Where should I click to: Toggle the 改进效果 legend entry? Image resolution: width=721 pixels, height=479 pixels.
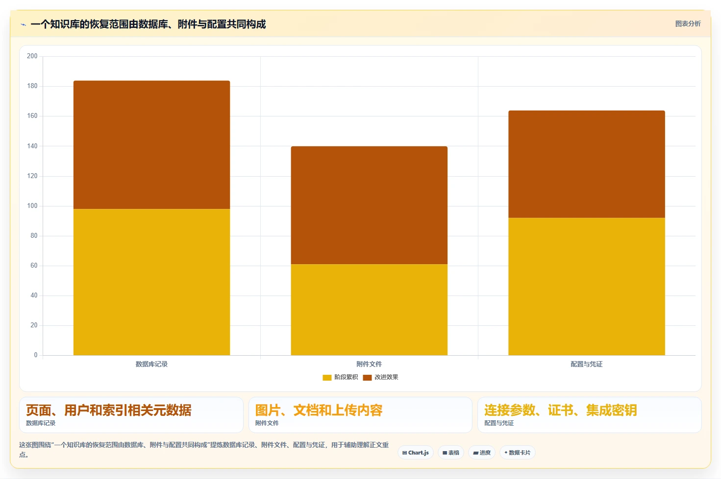380,377
